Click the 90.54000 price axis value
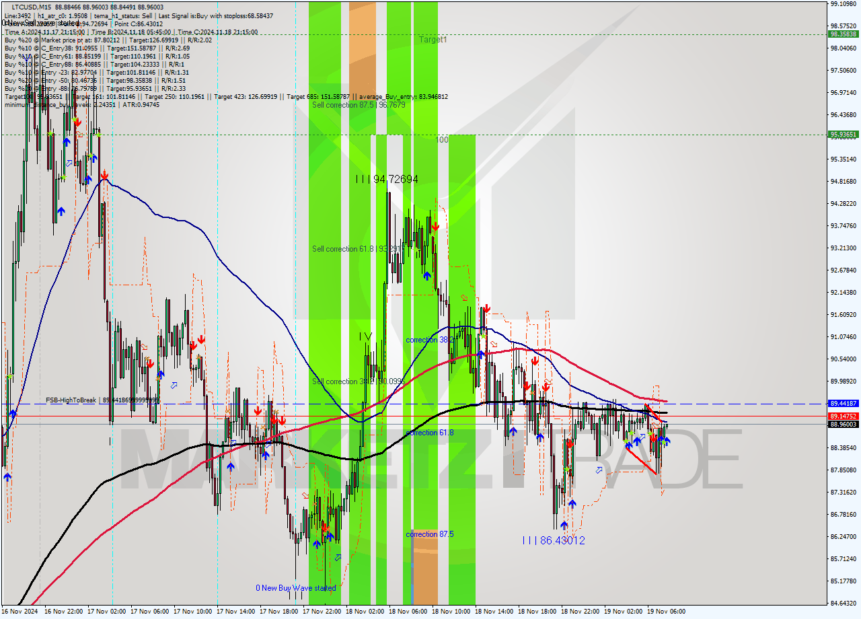Viewport: 861px width, 619px height. click(x=844, y=359)
